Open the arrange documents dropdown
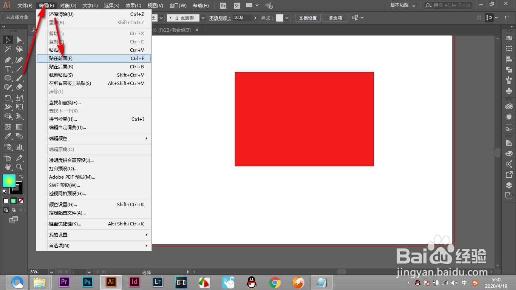Image resolution: width=516 pixels, height=290 pixels. 252,5
